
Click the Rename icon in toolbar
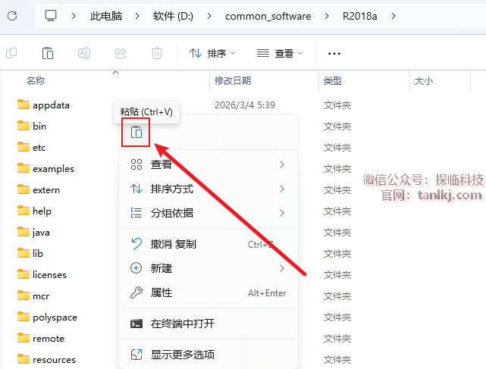[84, 53]
